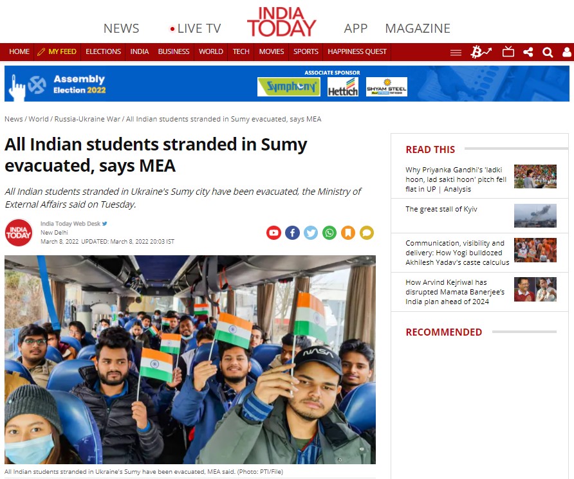Share article on Facebook
Viewport: 574px width, 479px height.
[292, 233]
